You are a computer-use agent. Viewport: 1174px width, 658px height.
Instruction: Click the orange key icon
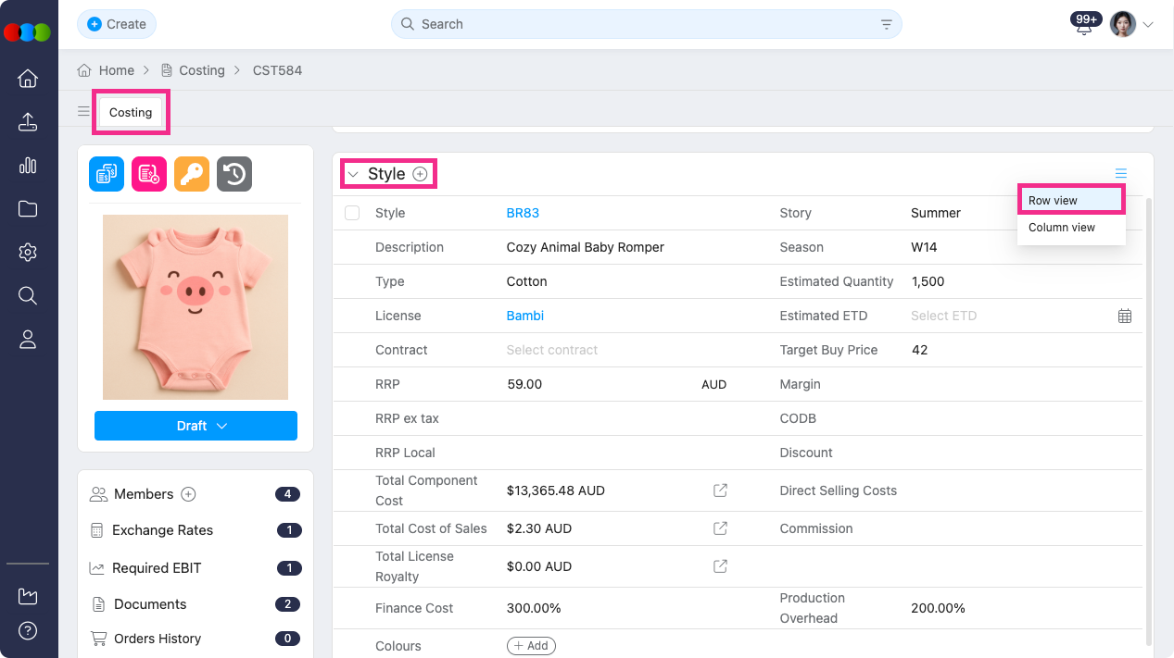192,174
